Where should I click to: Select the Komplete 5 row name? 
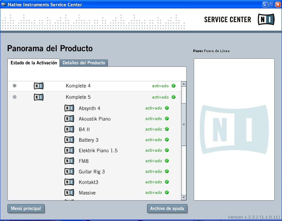pyautogui.click(x=78, y=97)
